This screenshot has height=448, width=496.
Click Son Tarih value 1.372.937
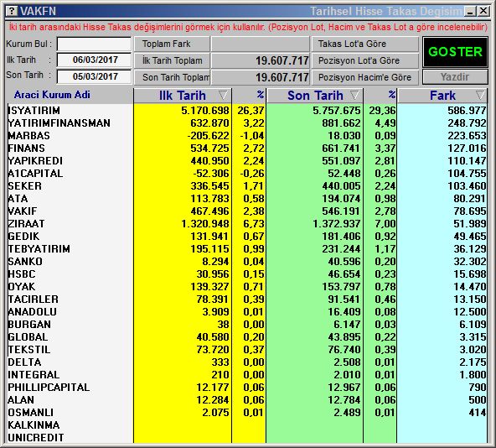[337, 224]
